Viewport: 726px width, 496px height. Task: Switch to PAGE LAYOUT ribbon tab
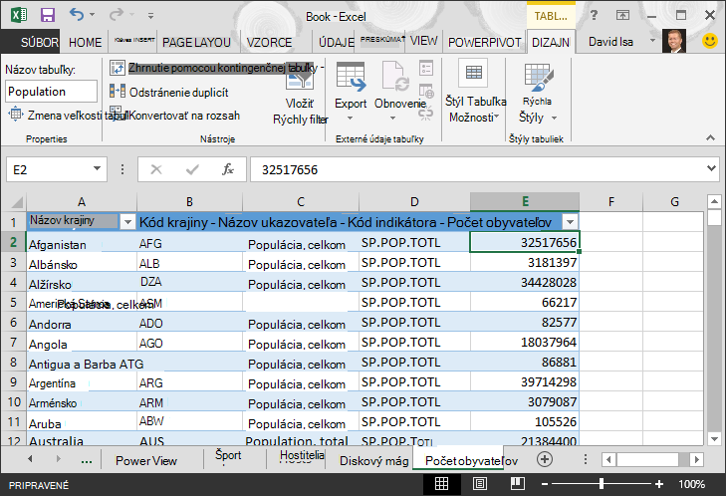coord(196,42)
